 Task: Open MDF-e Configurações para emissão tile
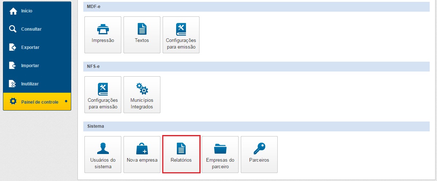(x=181, y=35)
